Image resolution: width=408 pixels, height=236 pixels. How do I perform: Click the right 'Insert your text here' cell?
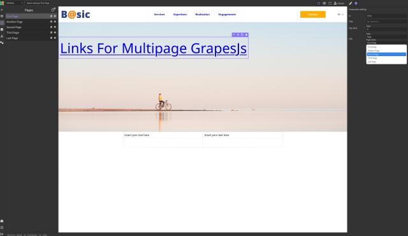tap(243, 135)
